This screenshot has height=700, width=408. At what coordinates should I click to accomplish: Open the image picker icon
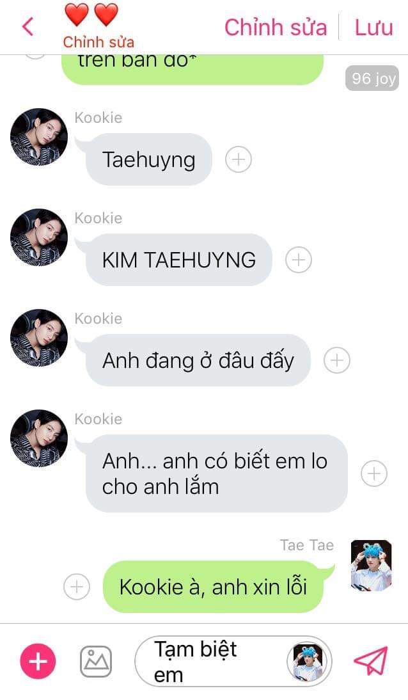pos(95,661)
